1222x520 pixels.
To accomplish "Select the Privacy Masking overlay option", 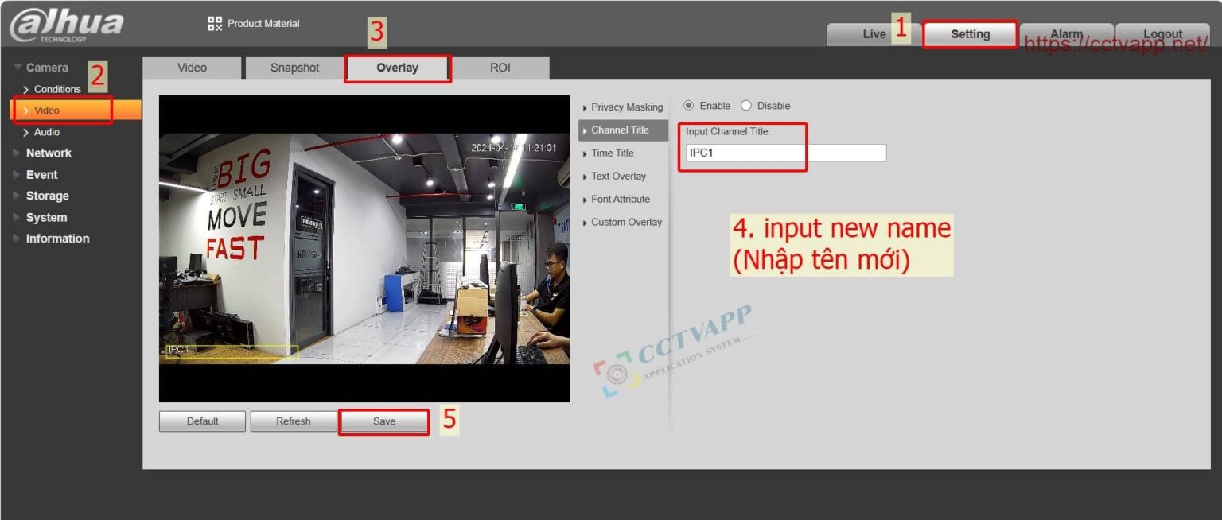I will coord(628,107).
